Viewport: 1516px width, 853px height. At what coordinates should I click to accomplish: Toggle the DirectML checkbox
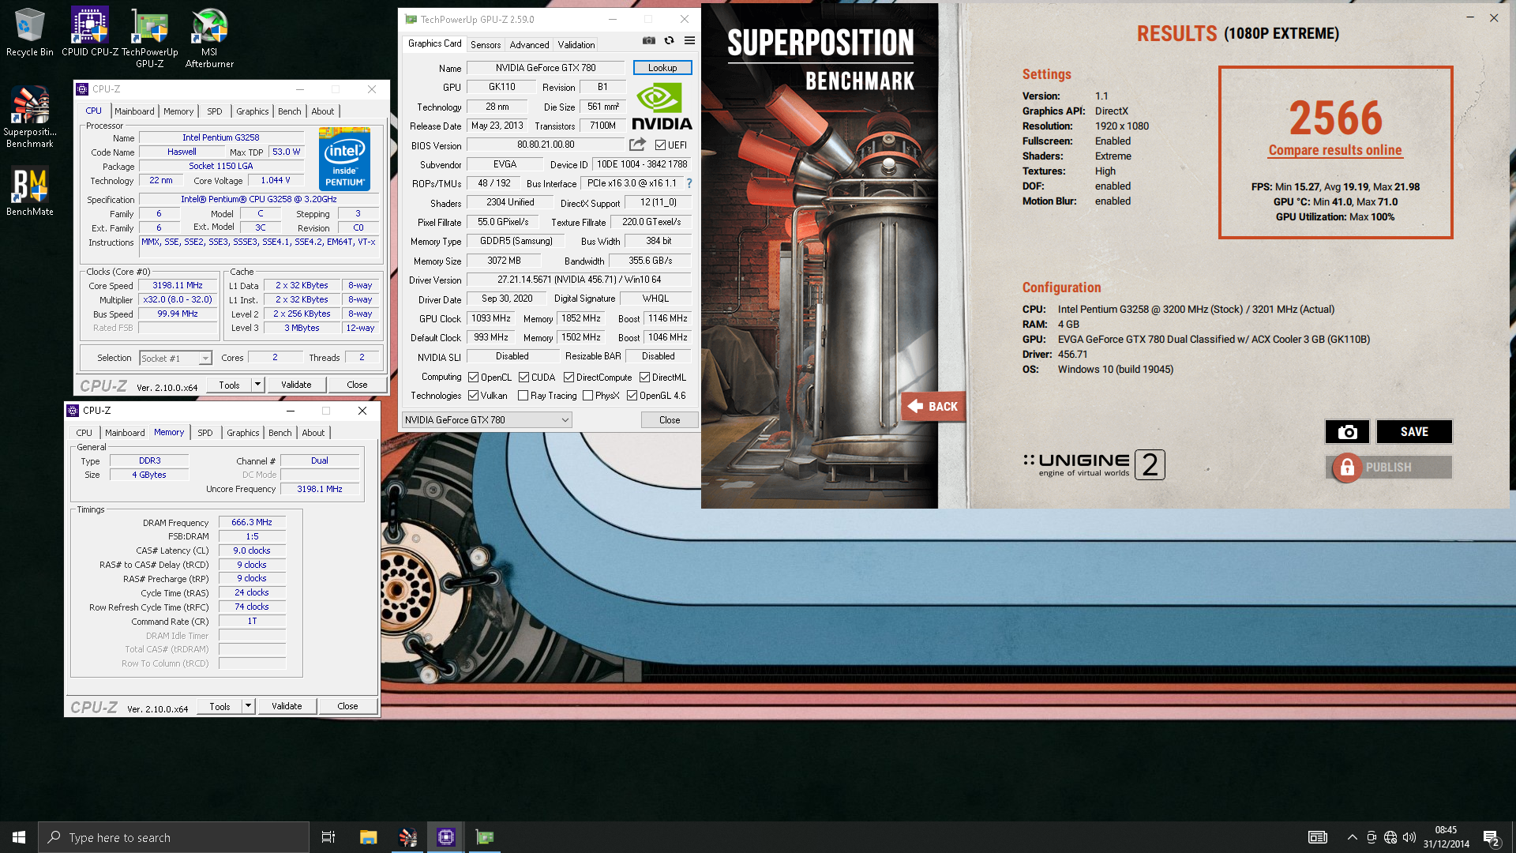pos(644,378)
